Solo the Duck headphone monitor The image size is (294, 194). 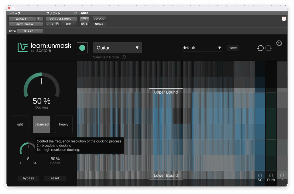[271, 178]
